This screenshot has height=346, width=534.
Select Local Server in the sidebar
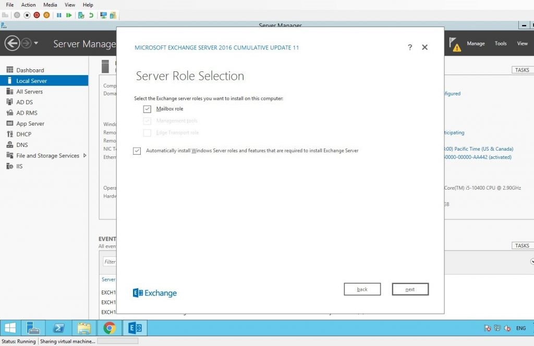(44, 81)
